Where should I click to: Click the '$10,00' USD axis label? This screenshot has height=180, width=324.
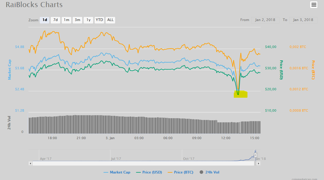click(271, 110)
